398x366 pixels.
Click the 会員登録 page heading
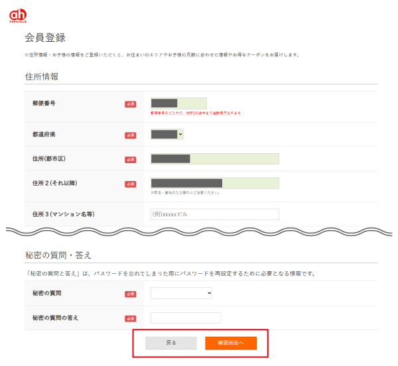coord(45,38)
